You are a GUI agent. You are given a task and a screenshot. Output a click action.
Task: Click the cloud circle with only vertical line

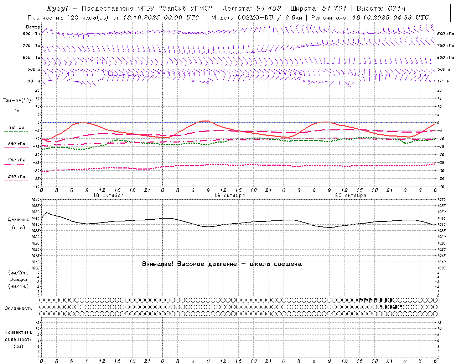coord(395,300)
